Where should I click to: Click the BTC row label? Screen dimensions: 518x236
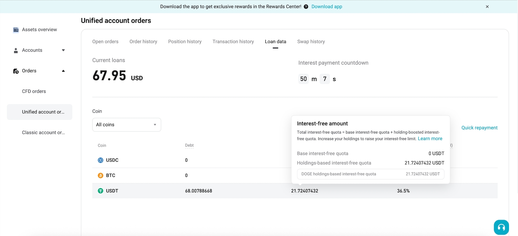point(110,176)
